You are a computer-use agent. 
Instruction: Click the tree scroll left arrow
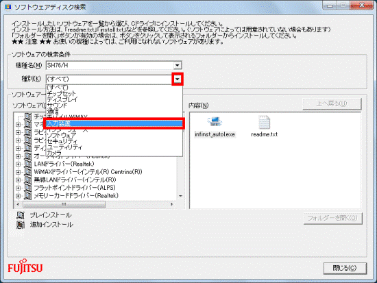pos(18,204)
